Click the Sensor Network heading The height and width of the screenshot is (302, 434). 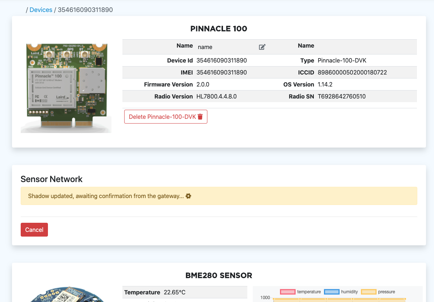pos(52,179)
